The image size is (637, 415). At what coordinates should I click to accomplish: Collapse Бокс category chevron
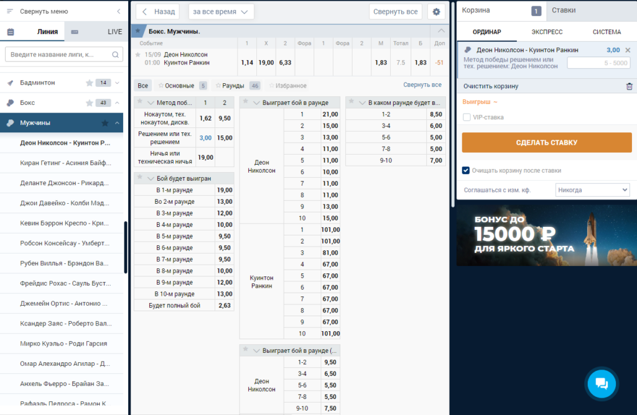click(x=117, y=103)
